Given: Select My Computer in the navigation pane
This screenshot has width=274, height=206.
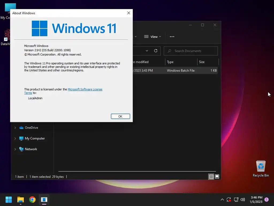Looking at the screenshot, I should click(32, 138).
